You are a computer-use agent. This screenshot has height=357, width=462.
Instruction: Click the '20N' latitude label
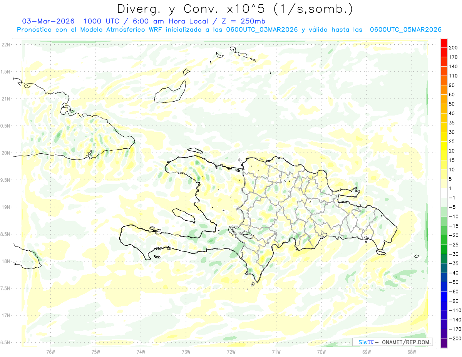coord(6,153)
